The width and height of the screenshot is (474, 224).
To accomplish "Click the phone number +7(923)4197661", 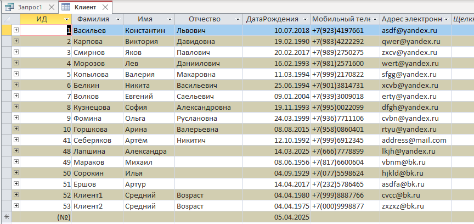I will pyautogui.click(x=345, y=30).
